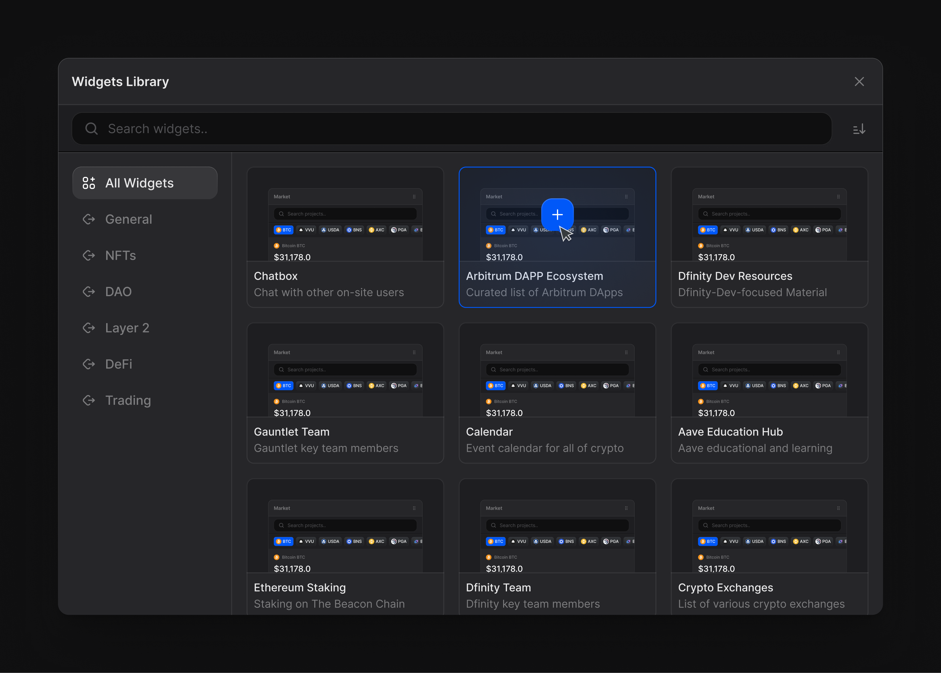941x673 pixels.
Task: Open the Layer 2 category in the sidebar
Action: [127, 328]
